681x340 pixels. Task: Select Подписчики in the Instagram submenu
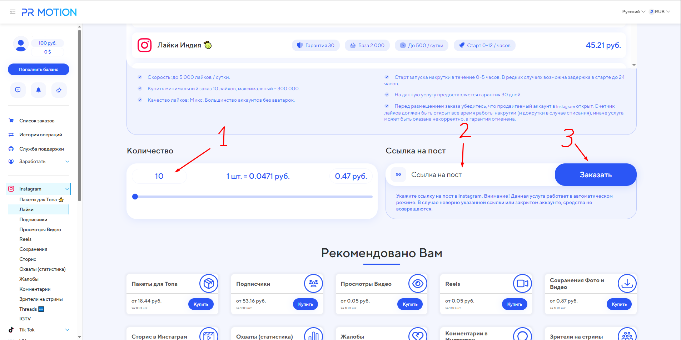(x=33, y=220)
